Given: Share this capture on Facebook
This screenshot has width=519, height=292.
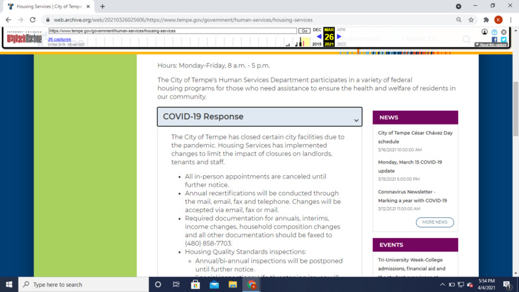Looking at the screenshot, I should tap(494, 39).
